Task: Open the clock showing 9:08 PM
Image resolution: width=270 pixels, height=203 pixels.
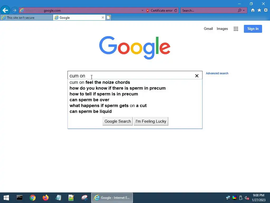Action: coord(258,198)
